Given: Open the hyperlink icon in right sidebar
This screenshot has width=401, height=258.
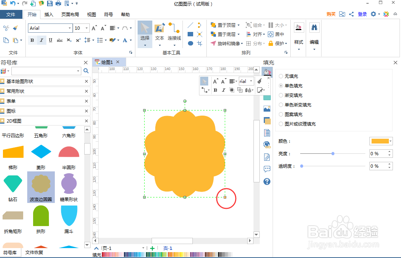Looking at the screenshot, I should [267, 144].
